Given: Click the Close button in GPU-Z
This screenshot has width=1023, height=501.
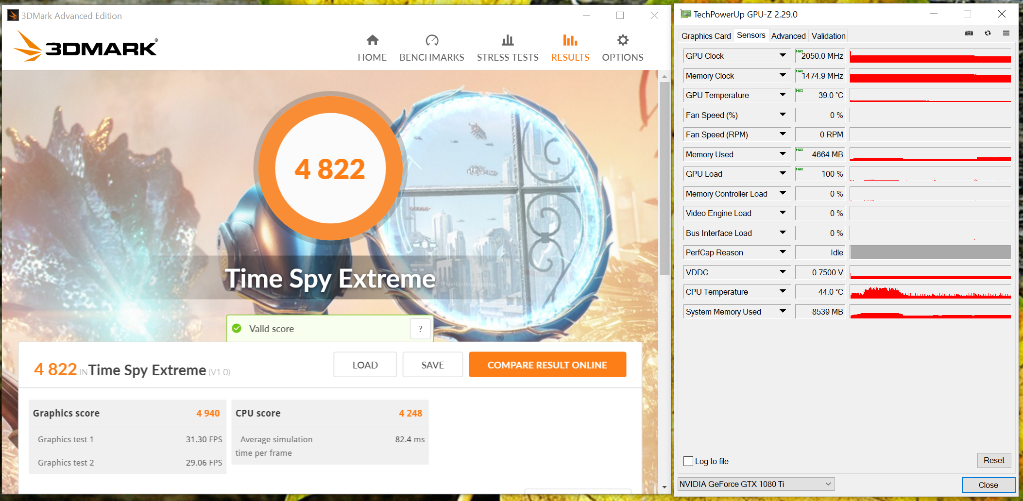Looking at the screenshot, I should point(988,485).
